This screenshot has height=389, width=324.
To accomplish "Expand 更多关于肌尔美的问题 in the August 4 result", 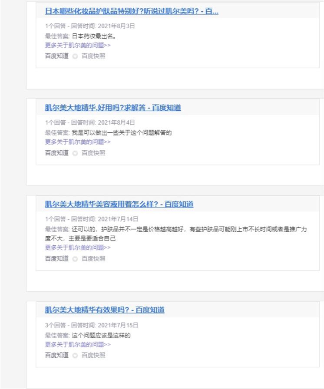I will click(78, 142).
